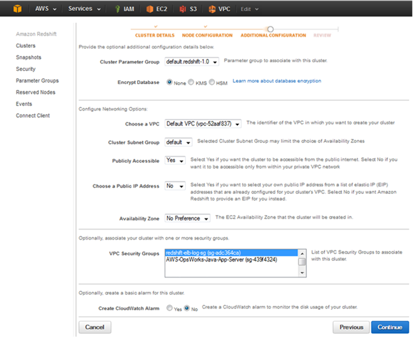Open the S3 service shortcut

point(188,9)
